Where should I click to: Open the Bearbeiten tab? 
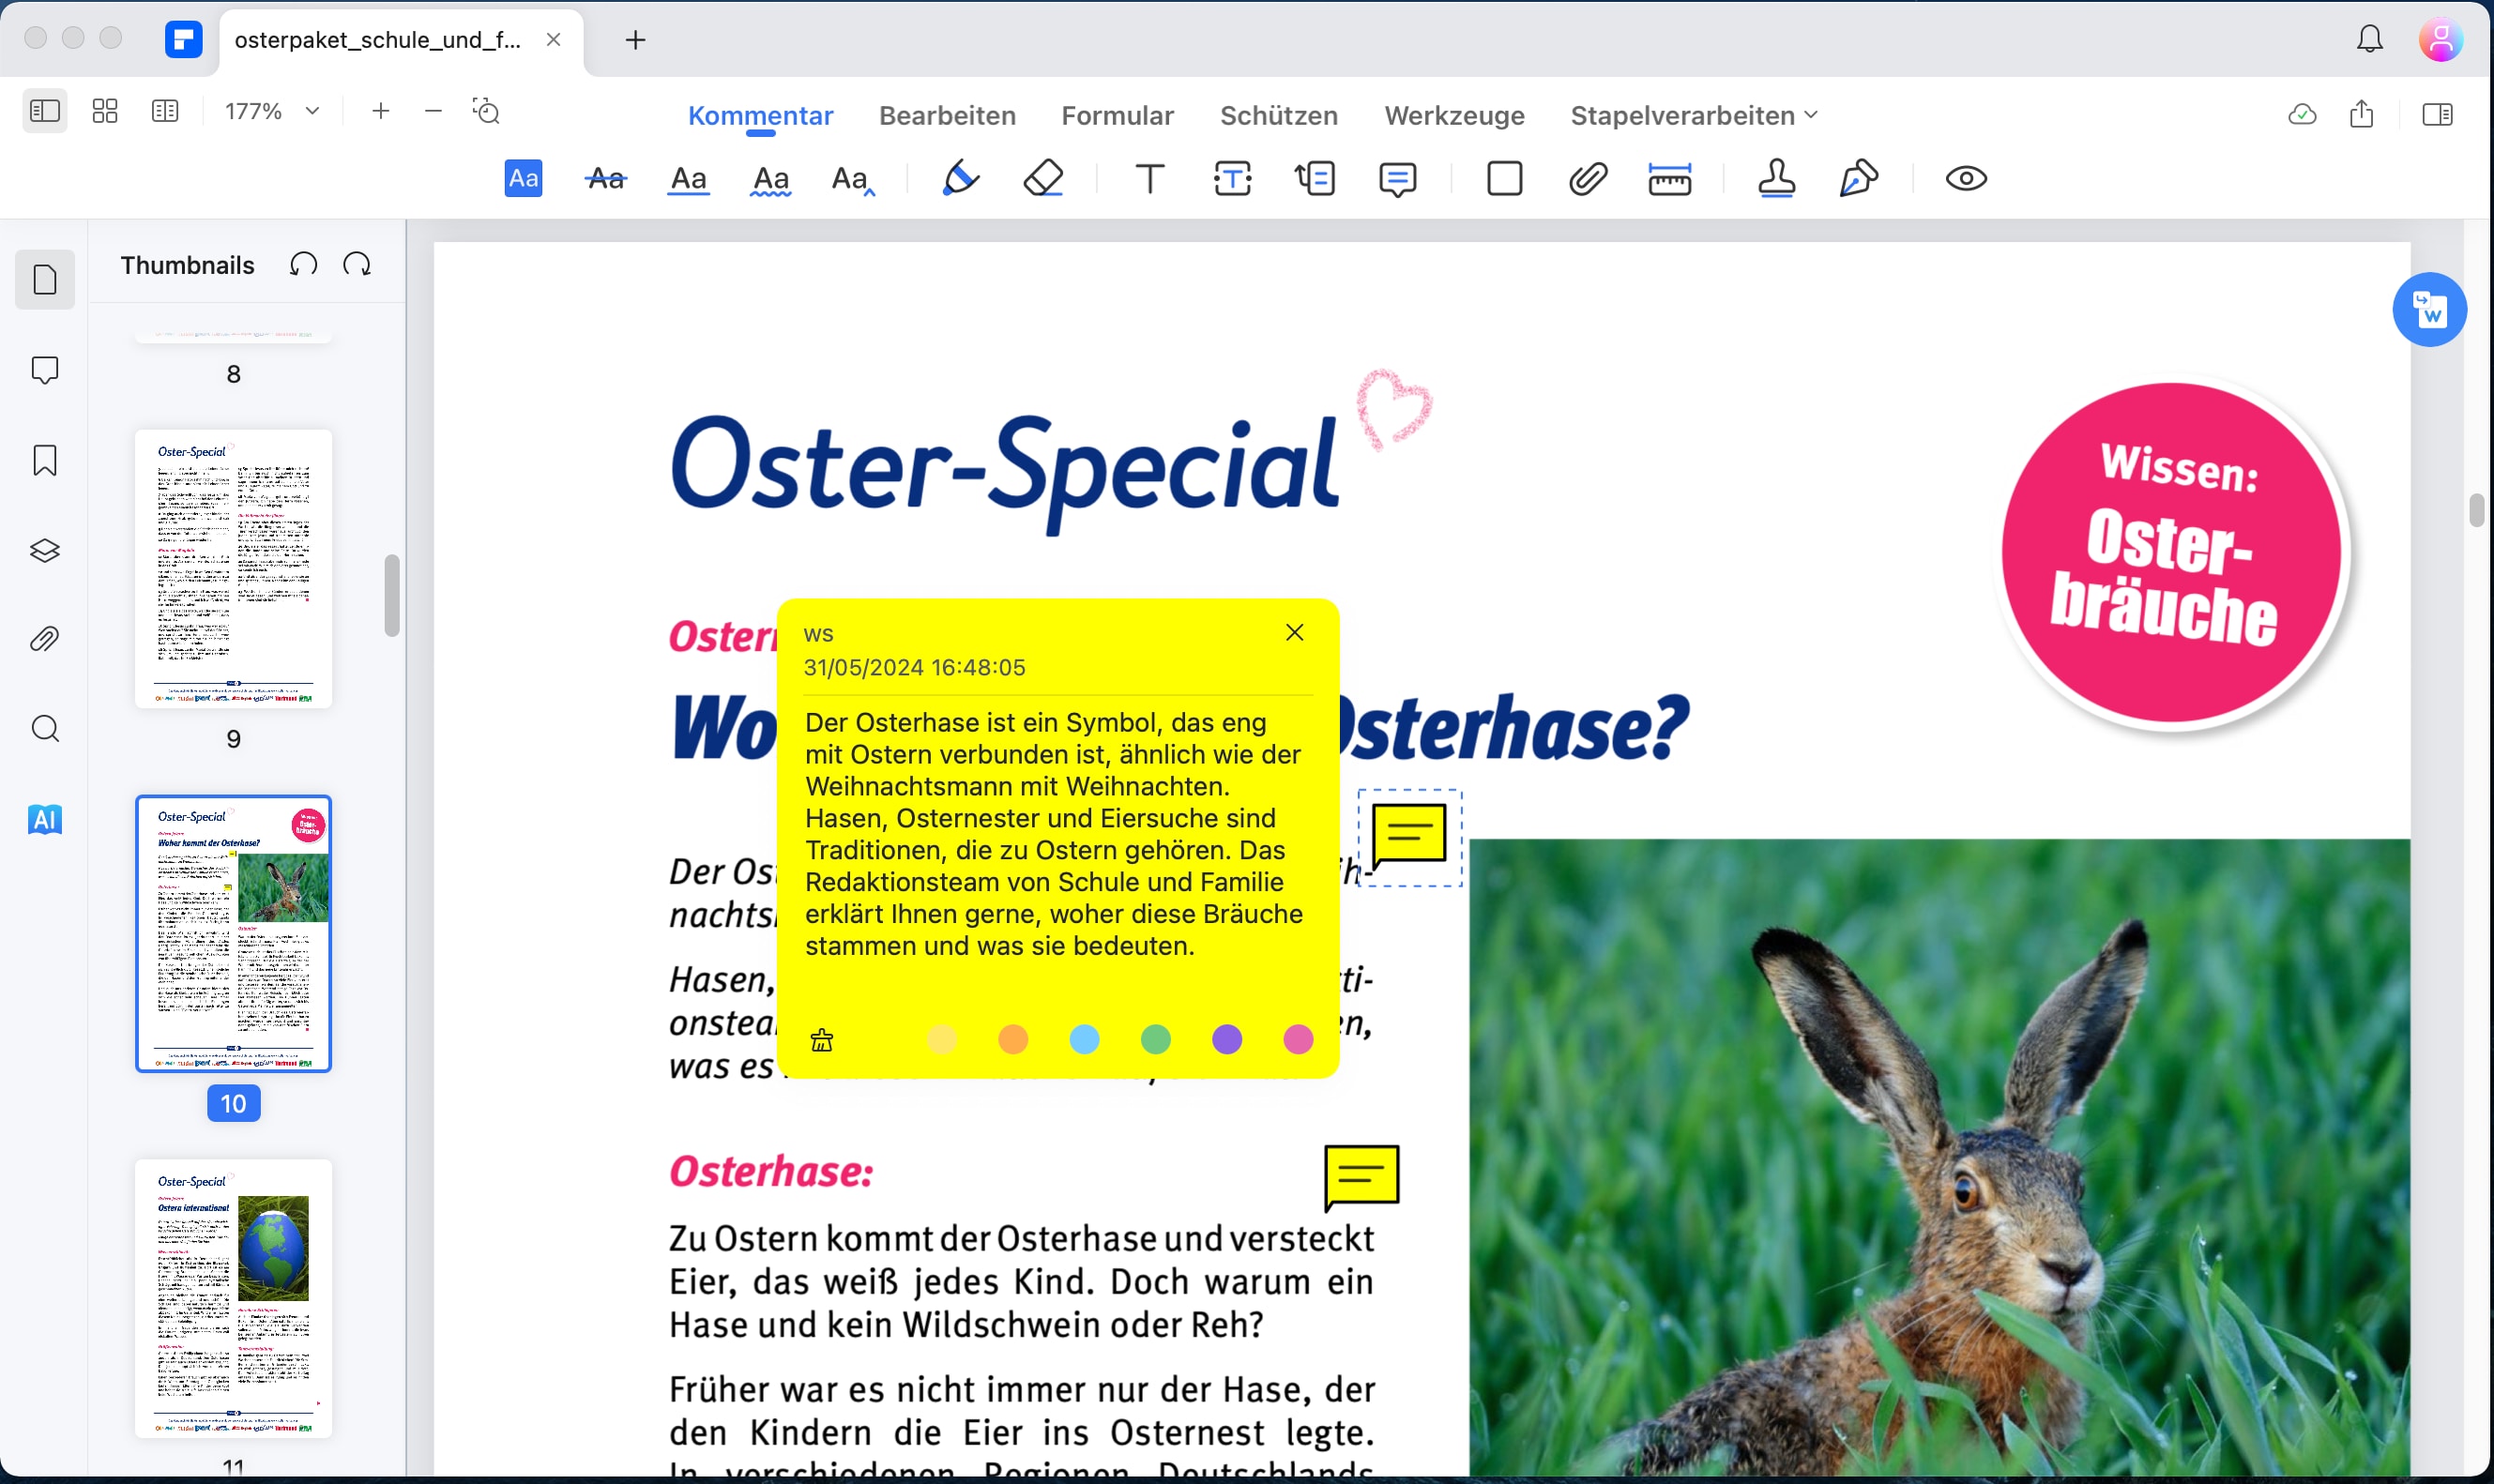click(947, 116)
